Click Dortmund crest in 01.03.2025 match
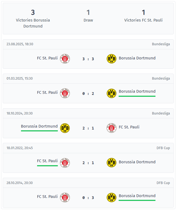The height and width of the screenshot is (211, 177). (x=111, y=93)
